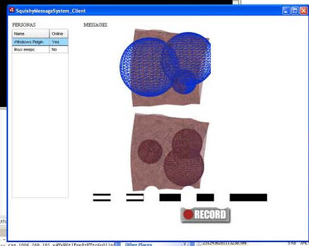Click the SquishyMessageSystem_Client title bar icon
This screenshot has width=309, height=246.
(11, 10)
